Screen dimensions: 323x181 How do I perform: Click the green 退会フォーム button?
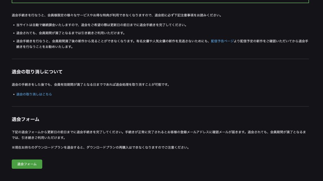[27, 164]
